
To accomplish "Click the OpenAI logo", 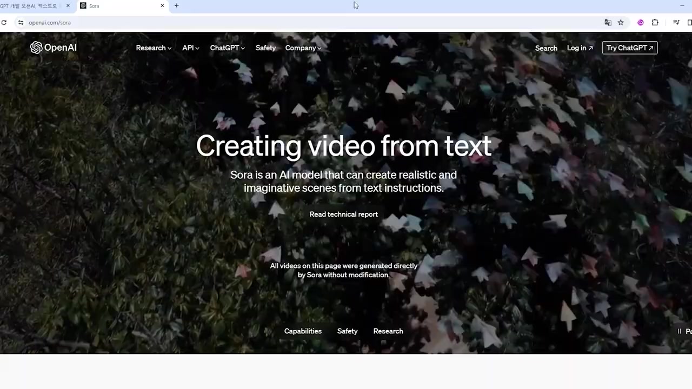I will pyautogui.click(x=53, y=48).
